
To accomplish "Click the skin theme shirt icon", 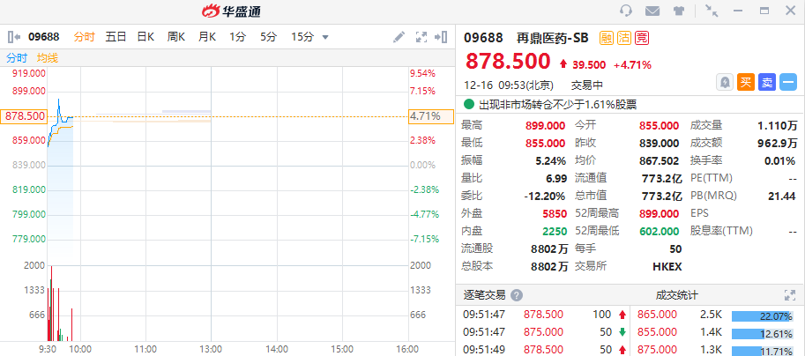I will (x=678, y=11).
